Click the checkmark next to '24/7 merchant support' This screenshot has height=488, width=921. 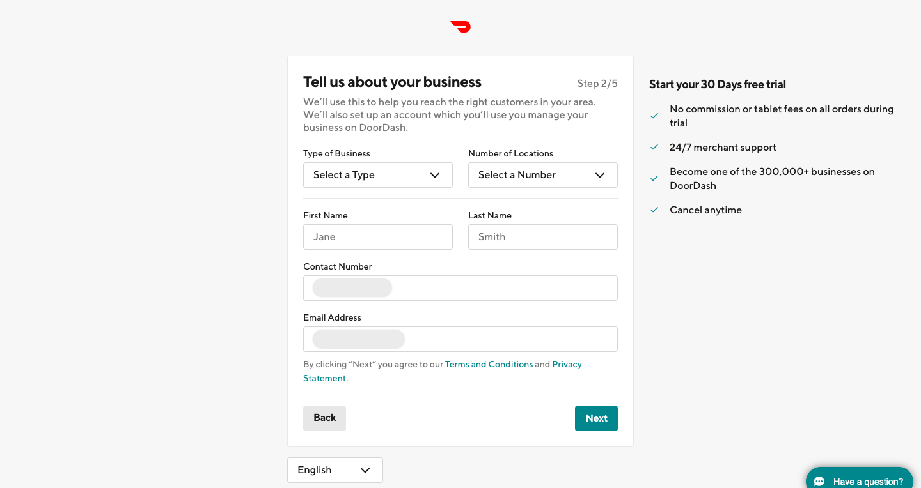point(654,146)
